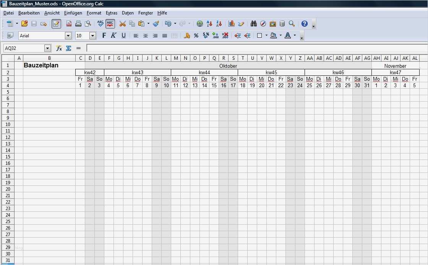
Task: Open the font size dropdown
Action: 93,36
